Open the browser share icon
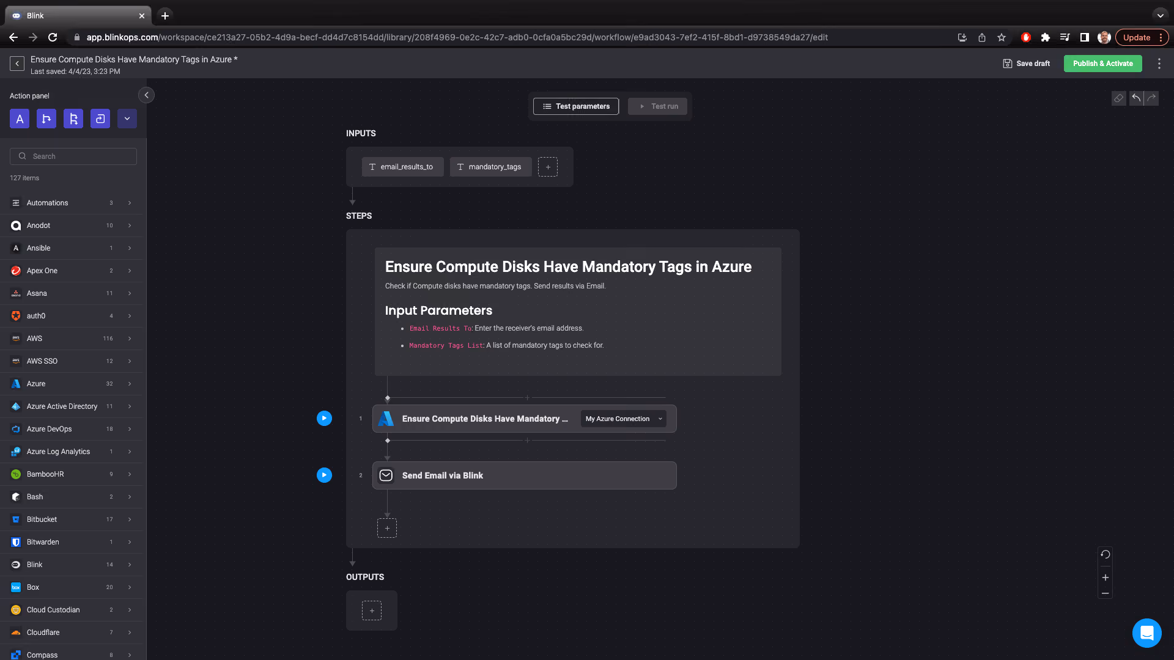Image resolution: width=1174 pixels, height=660 pixels. tap(981, 37)
